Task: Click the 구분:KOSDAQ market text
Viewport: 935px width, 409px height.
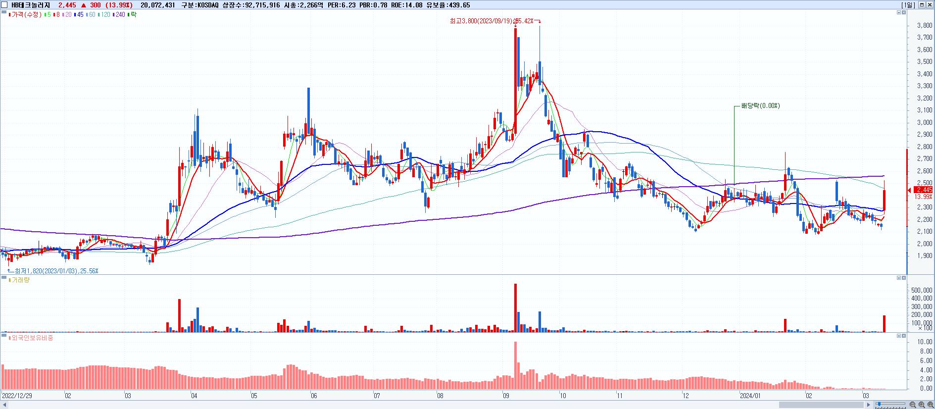Action: click(x=199, y=5)
